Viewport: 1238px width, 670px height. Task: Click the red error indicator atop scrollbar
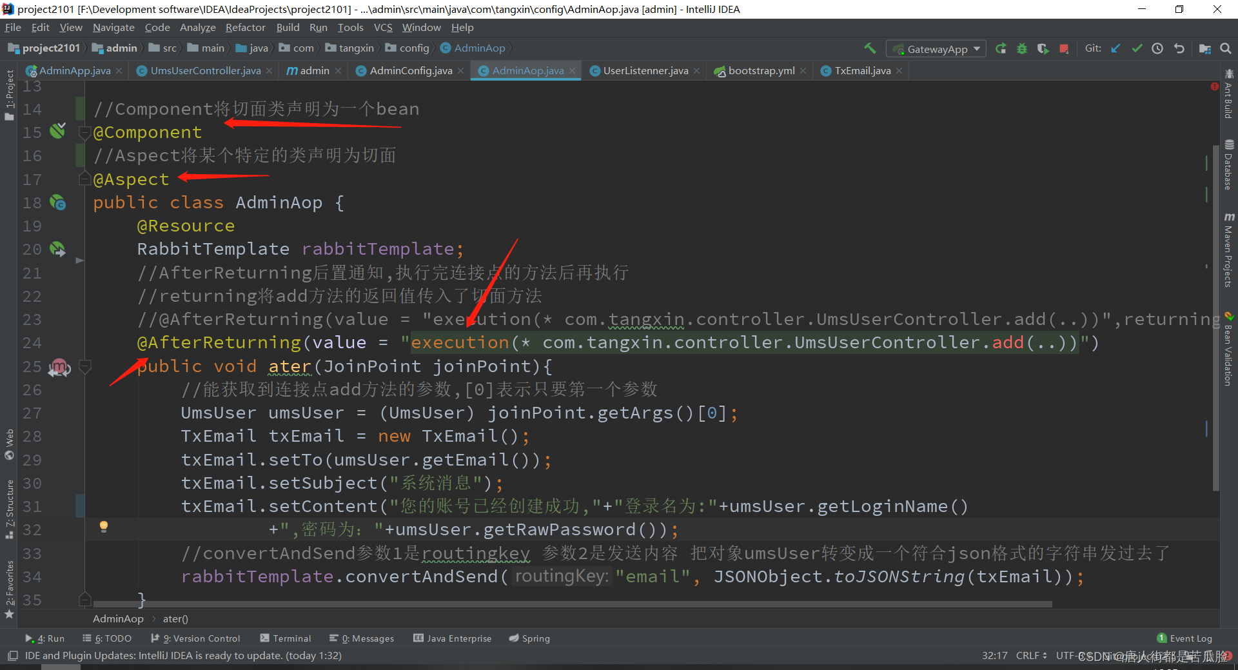coord(1215,86)
